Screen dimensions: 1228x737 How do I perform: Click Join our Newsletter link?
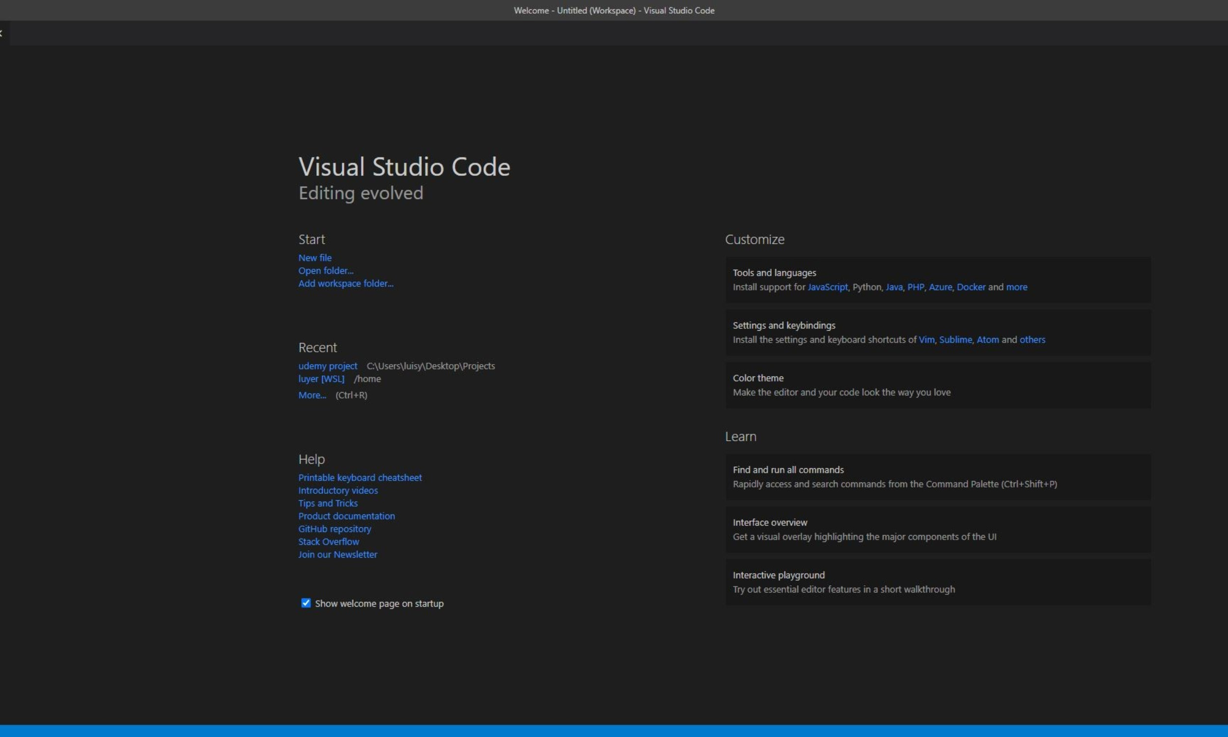pos(337,555)
